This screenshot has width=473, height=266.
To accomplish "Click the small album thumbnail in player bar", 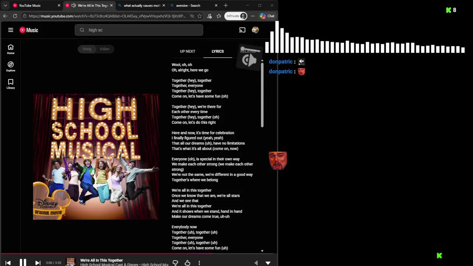I will click(x=71, y=262).
